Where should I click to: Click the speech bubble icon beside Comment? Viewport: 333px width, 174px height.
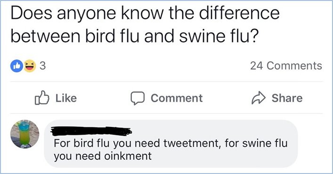(138, 98)
